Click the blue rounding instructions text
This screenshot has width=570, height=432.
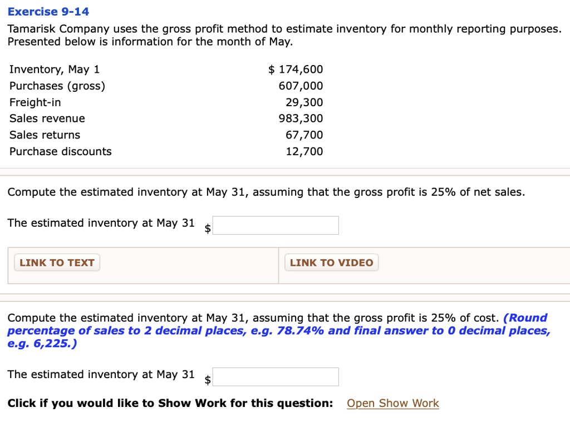point(278,330)
